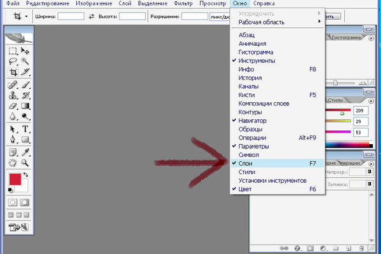Open the Стили panel options menu
Image resolution: width=381 pixels, height=254 pixels.
pos(371,100)
